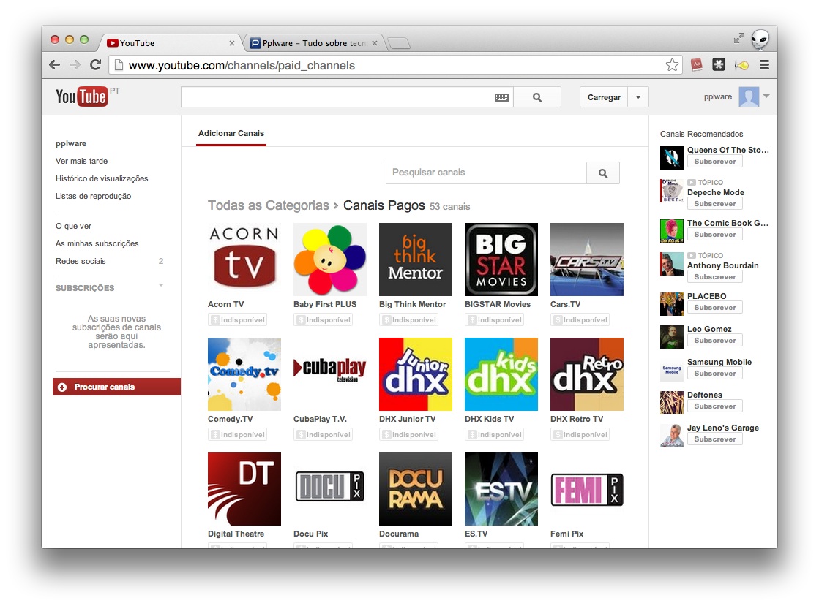Click the browser address bar URL

click(x=242, y=65)
